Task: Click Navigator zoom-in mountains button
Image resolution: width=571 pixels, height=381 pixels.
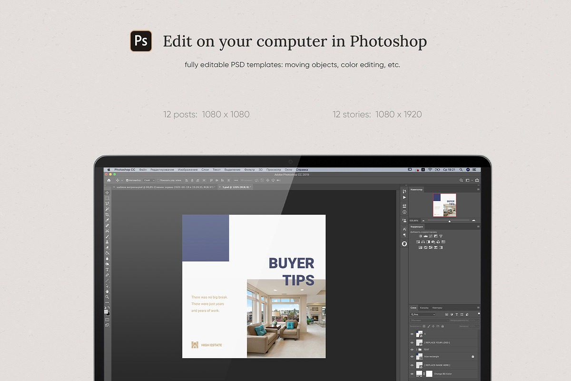Action: click(x=473, y=220)
